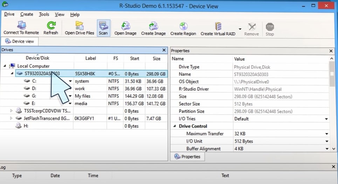This screenshot has width=338, height=184.
Task: Sort drives by Label column header
Action: coord(90,58)
